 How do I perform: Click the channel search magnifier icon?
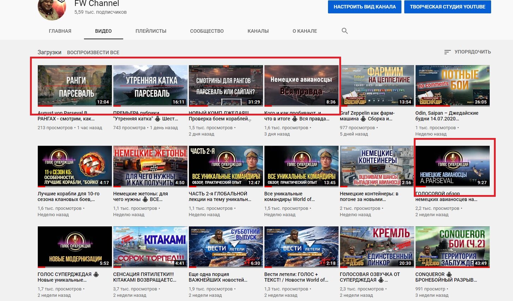345,31
